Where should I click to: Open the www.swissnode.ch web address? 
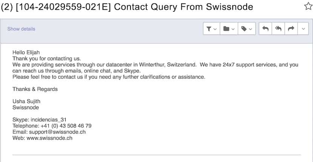coord(49,138)
